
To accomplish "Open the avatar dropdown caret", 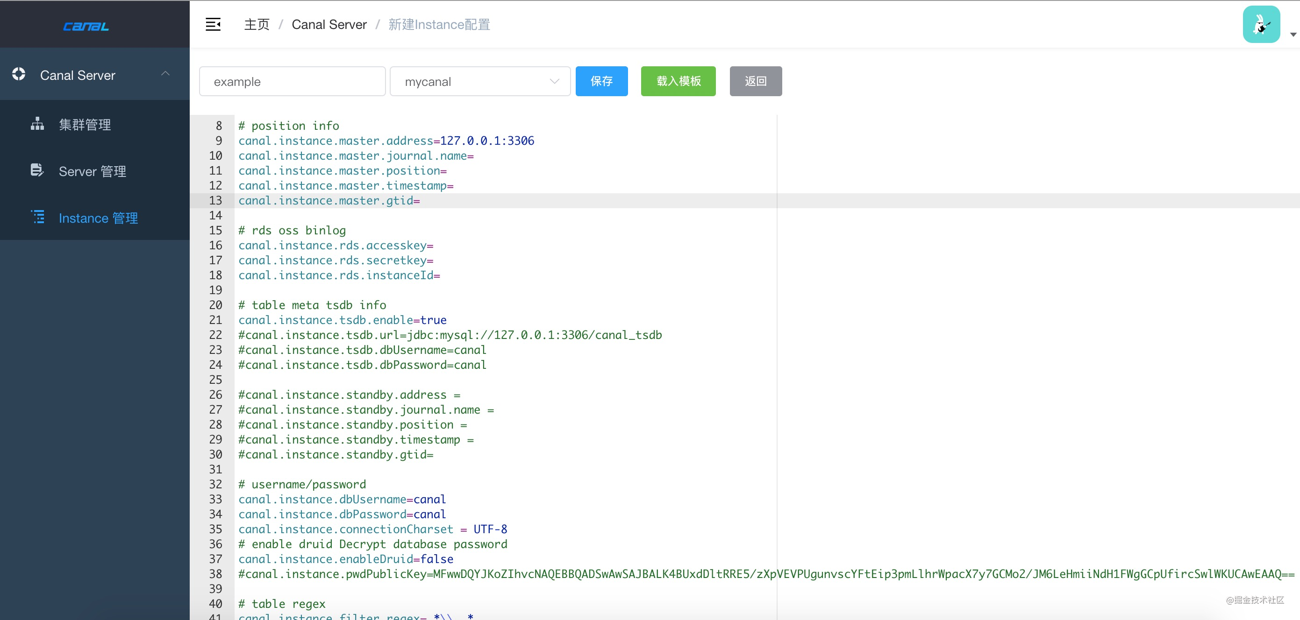I will (x=1293, y=35).
